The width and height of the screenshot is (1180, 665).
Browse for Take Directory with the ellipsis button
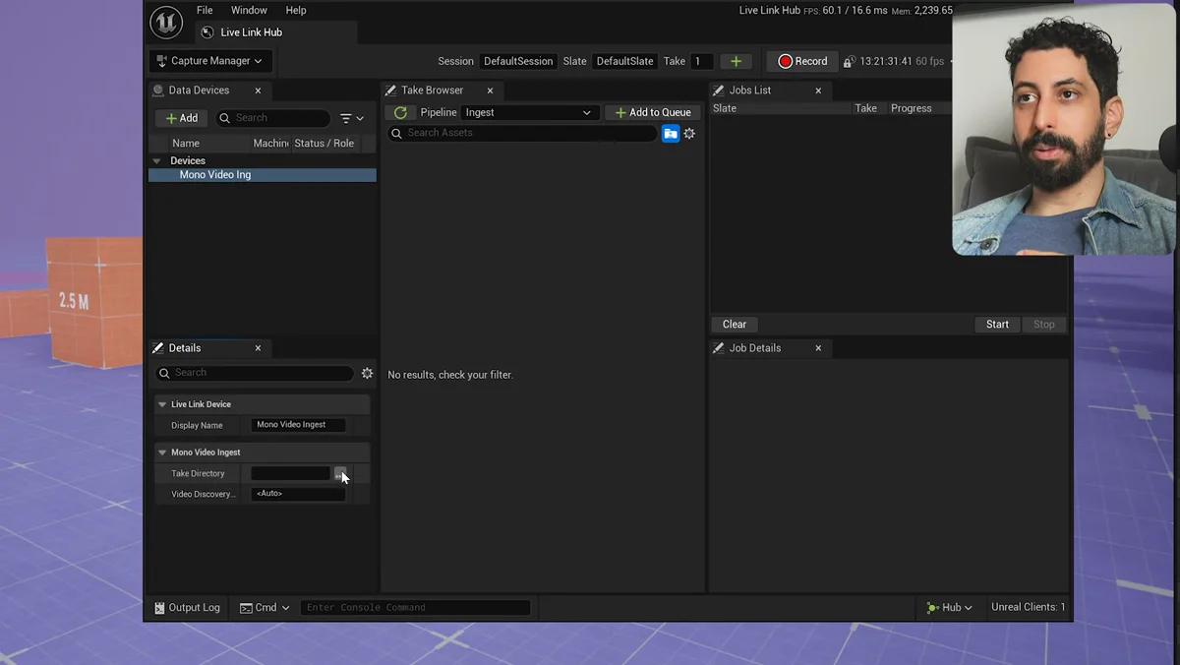coord(339,474)
